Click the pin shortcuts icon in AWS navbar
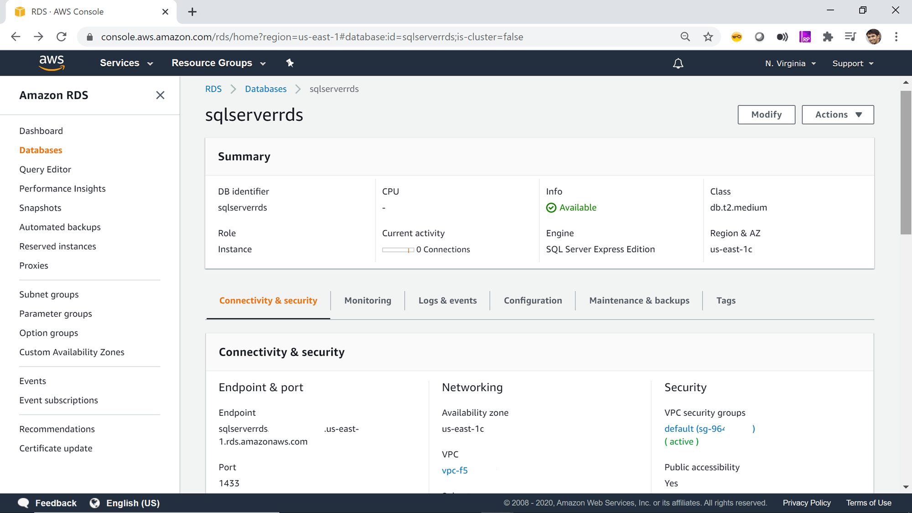This screenshot has width=912, height=513. [x=290, y=63]
